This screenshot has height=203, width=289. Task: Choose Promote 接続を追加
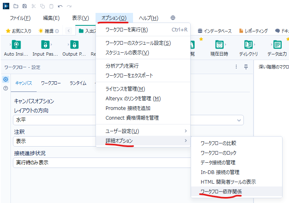pyautogui.click(x=143, y=108)
